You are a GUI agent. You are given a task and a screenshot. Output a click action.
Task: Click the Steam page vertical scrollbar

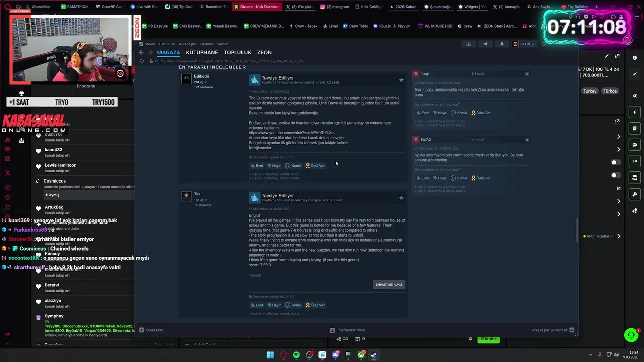coord(577,230)
